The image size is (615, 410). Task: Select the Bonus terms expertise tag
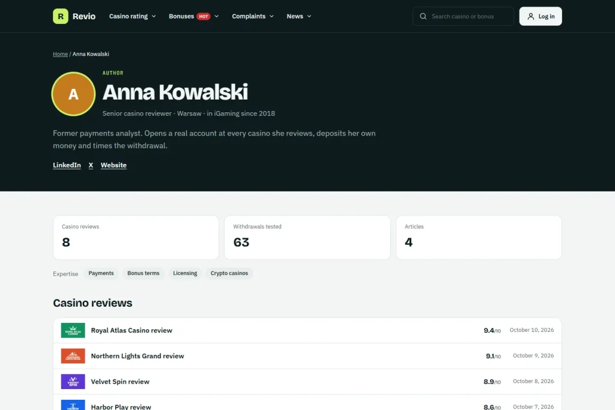tap(144, 273)
